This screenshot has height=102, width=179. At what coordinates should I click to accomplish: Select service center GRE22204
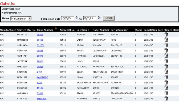[x=22, y=67]
